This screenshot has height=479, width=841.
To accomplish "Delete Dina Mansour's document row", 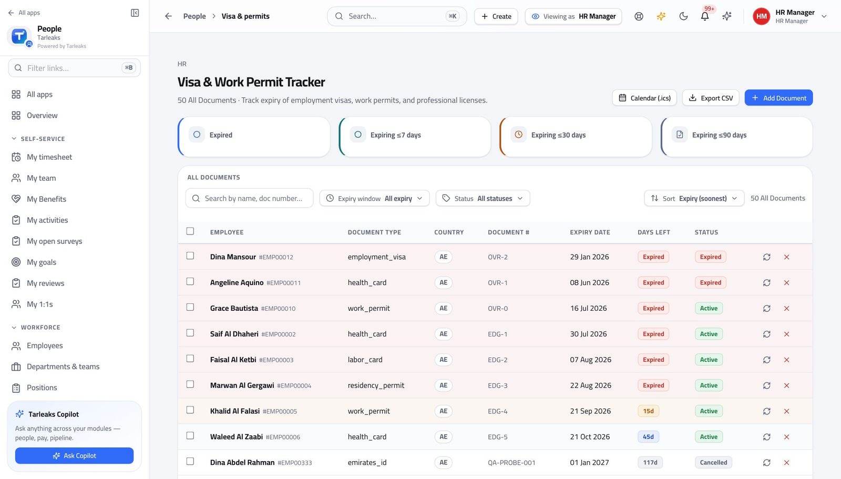I will click(787, 257).
